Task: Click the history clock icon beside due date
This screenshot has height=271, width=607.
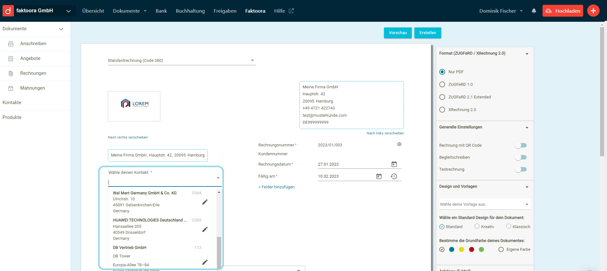Action: (x=394, y=176)
